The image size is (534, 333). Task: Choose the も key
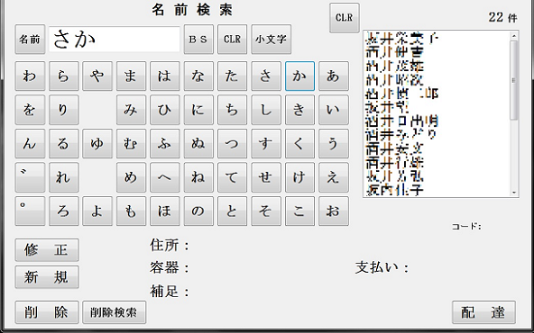point(131,211)
